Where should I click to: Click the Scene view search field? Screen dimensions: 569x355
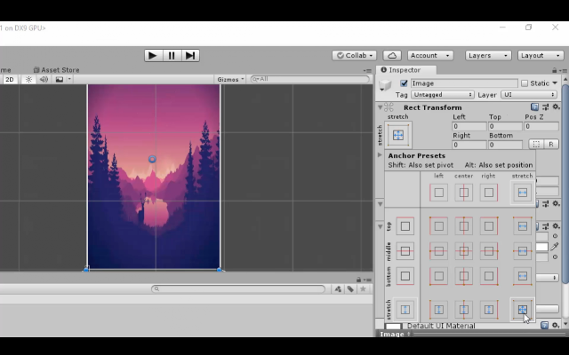coord(310,79)
